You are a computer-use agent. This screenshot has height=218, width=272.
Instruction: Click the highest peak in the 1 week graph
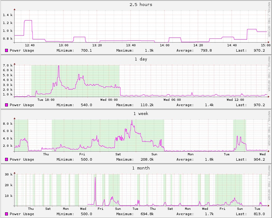click(x=132, y=121)
